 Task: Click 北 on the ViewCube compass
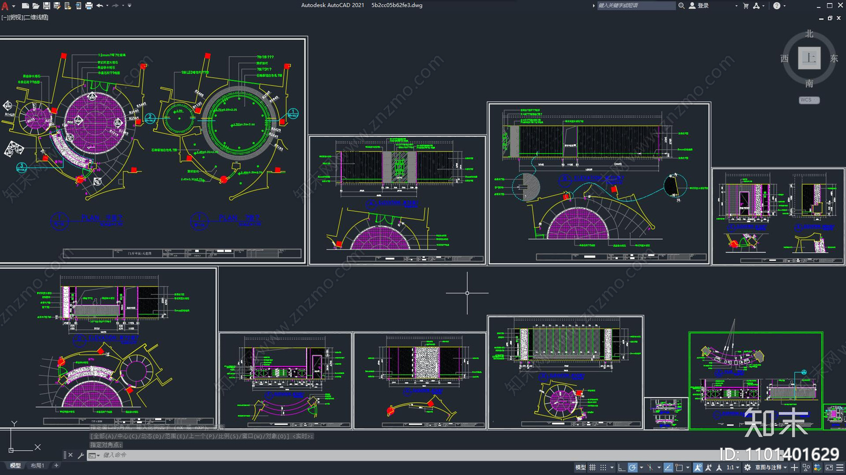(809, 34)
